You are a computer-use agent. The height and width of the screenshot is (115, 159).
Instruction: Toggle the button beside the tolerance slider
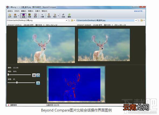38,83
